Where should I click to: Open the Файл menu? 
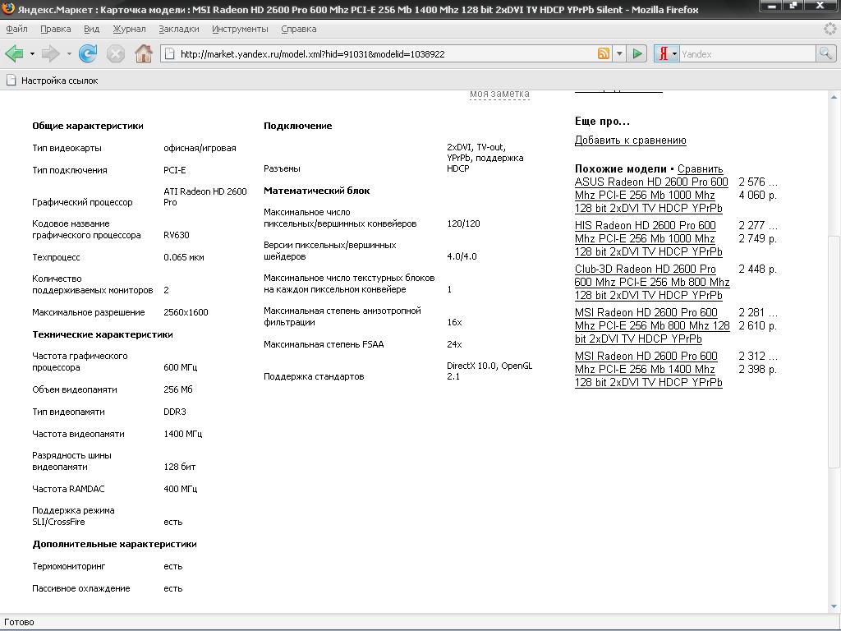(x=16, y=29)
